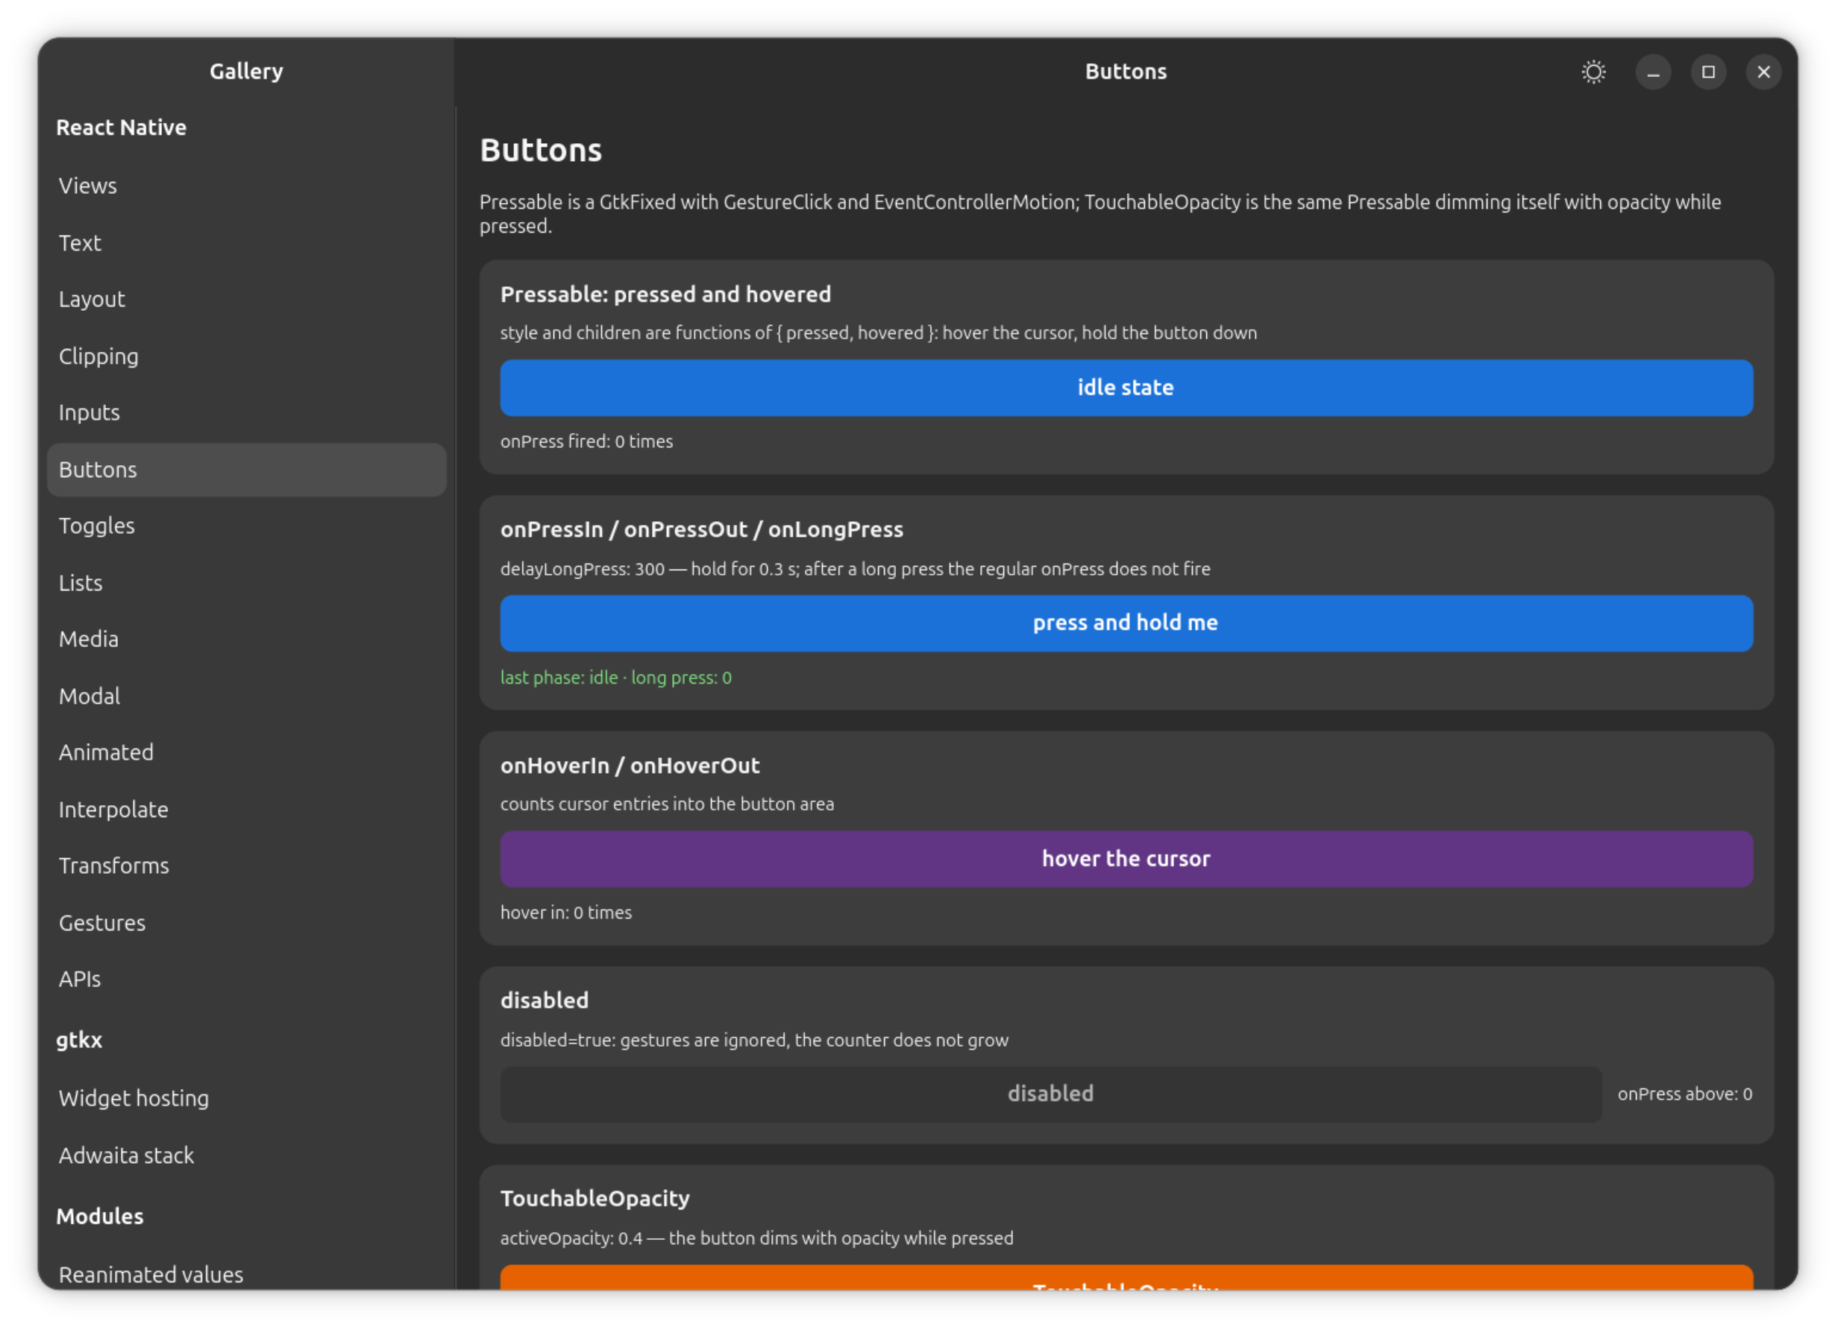Click the 'TouchableOpacity' card heading
The image size is (1835, 1327).
point(595,1199)
